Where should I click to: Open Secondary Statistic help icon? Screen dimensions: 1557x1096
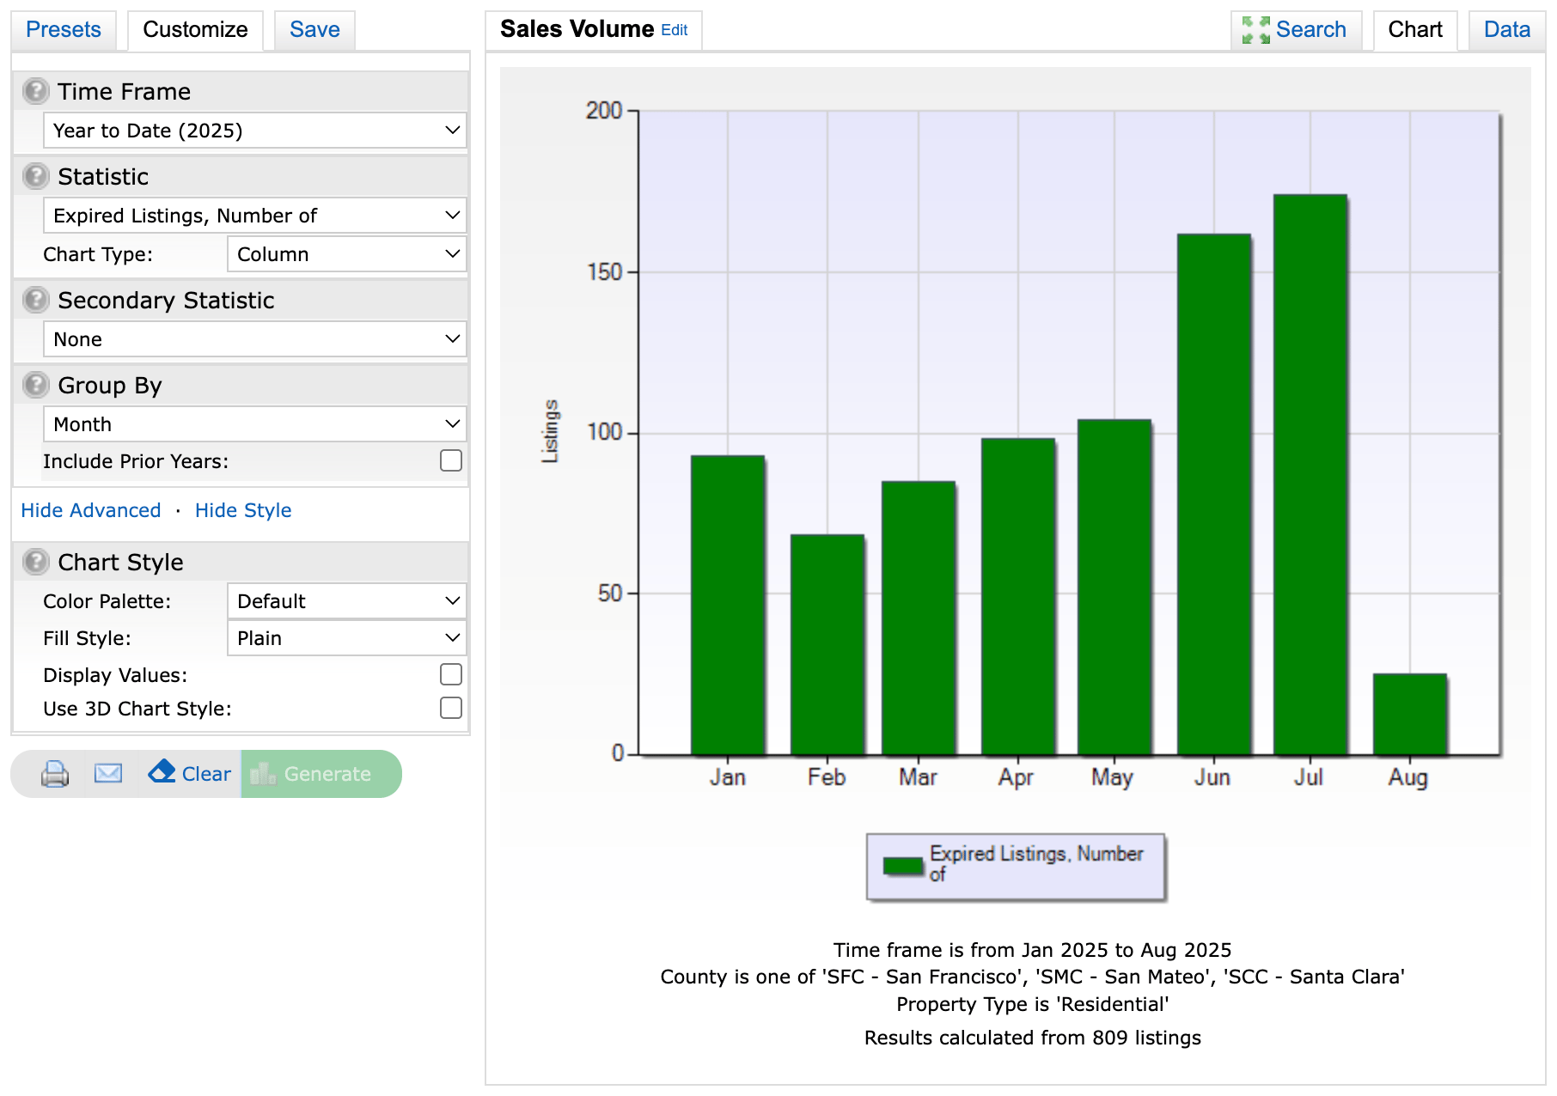click(35, 300)
